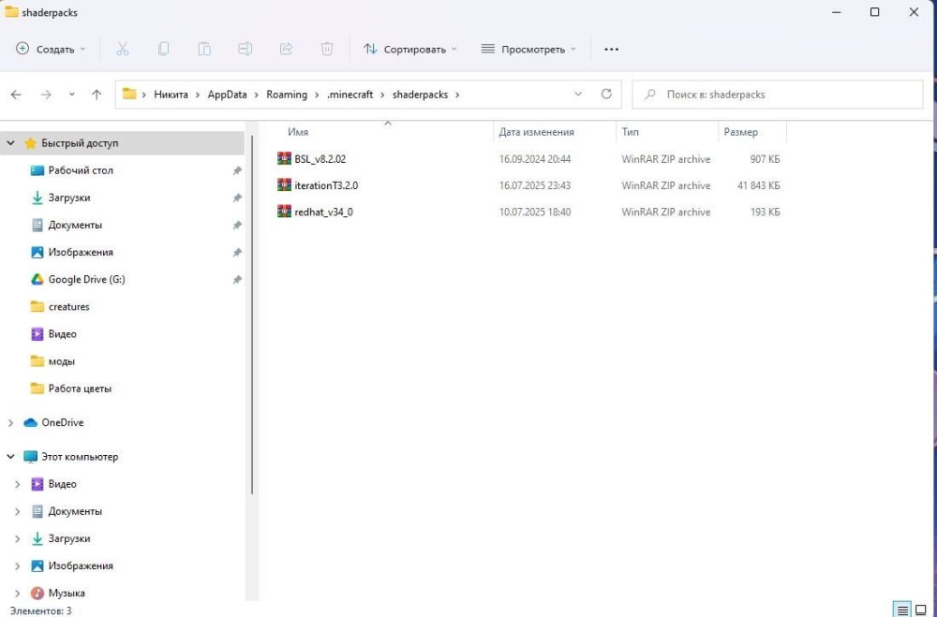Open pinned Документы in Quick access
The width and height of the screenshot is (937, 617).
[75, 226]
